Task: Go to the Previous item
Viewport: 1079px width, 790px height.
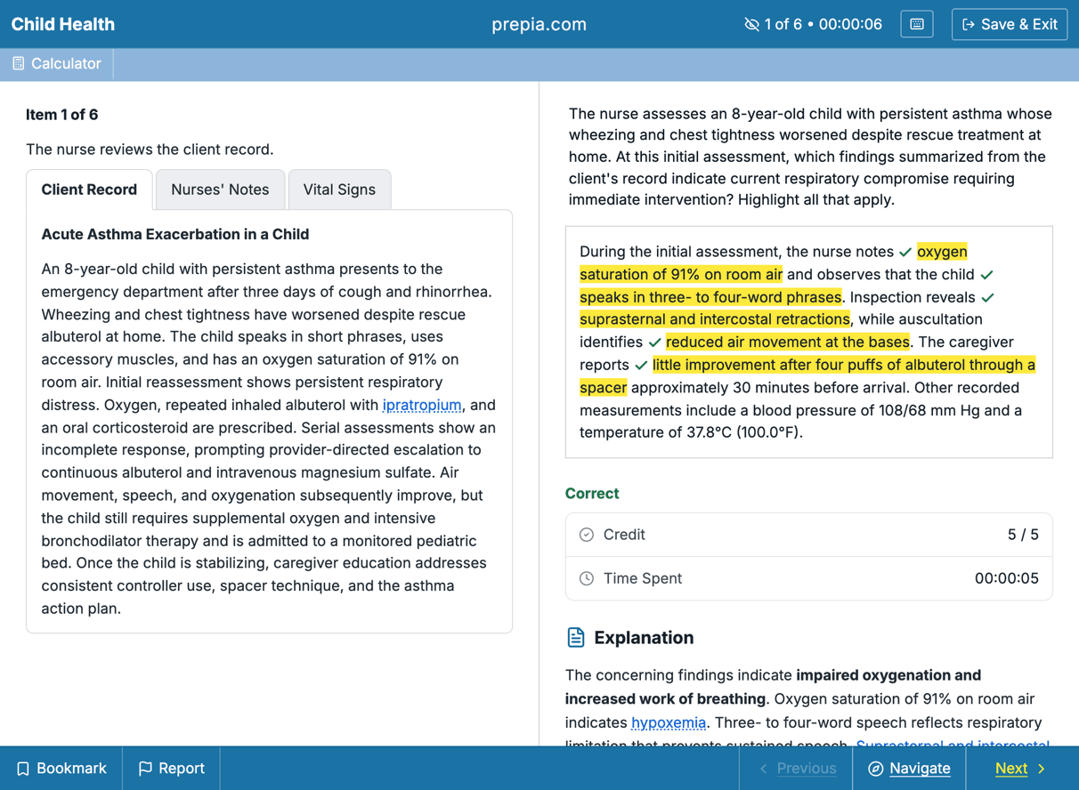Action: point(797,769)
